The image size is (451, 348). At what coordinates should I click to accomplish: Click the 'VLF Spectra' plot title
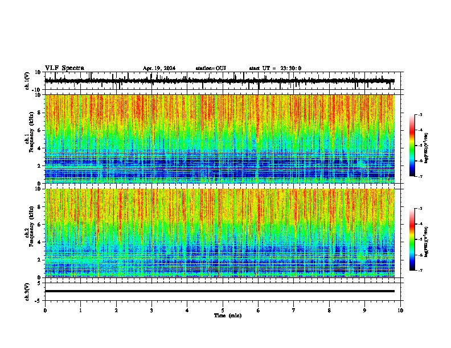64,68
